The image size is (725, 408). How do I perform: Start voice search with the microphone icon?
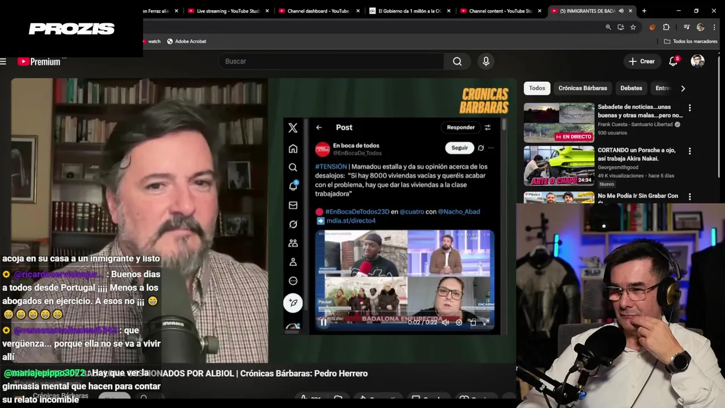(486, 61)
